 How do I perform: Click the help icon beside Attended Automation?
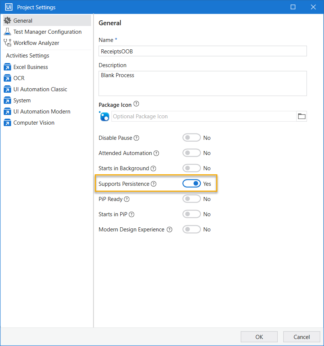[156, 153]
